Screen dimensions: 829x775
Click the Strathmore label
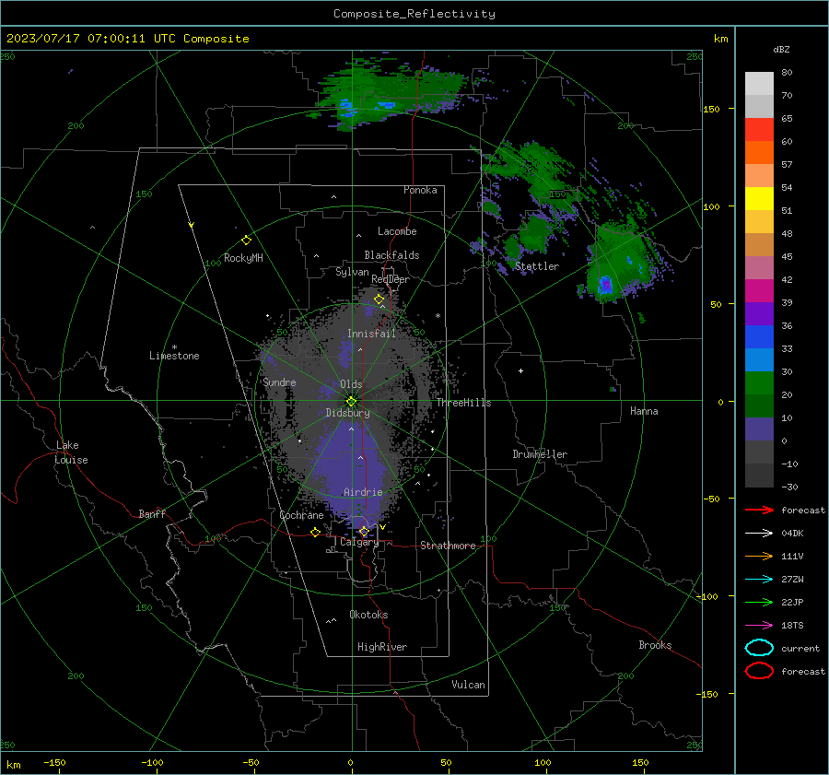pyautogui.click(x=448, y=546)
